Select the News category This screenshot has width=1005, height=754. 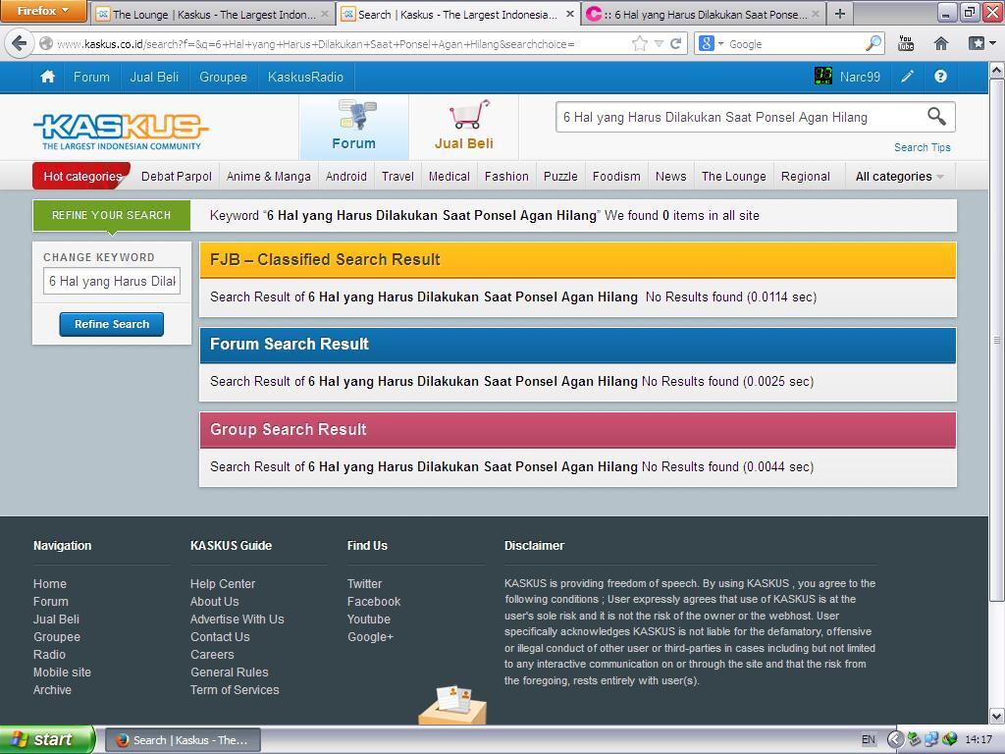(x=671, y=177)
